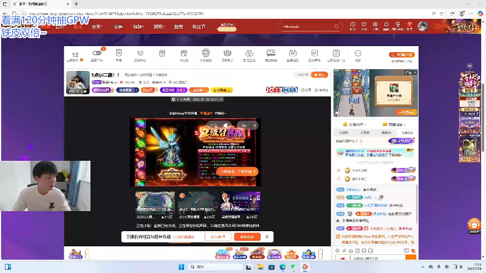Expand the left gift bar arrow
Viewport: 486px width, 273px height.
87,254
